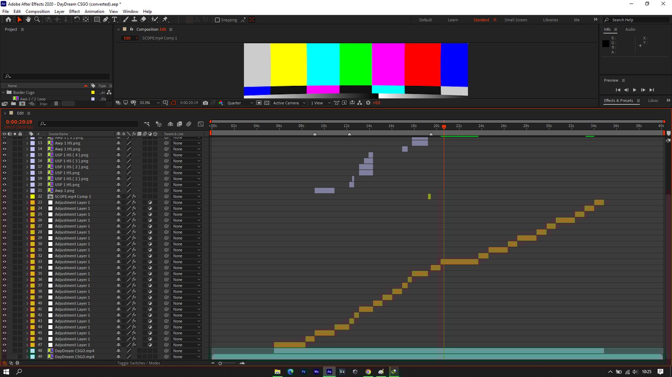Image resolution: width=672 pixels, height=377 pixels.
Task: Open the composition mini-flowchart icon
Action: 147,124
